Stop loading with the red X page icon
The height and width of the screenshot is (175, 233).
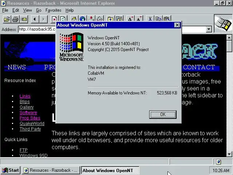(54, 19)
